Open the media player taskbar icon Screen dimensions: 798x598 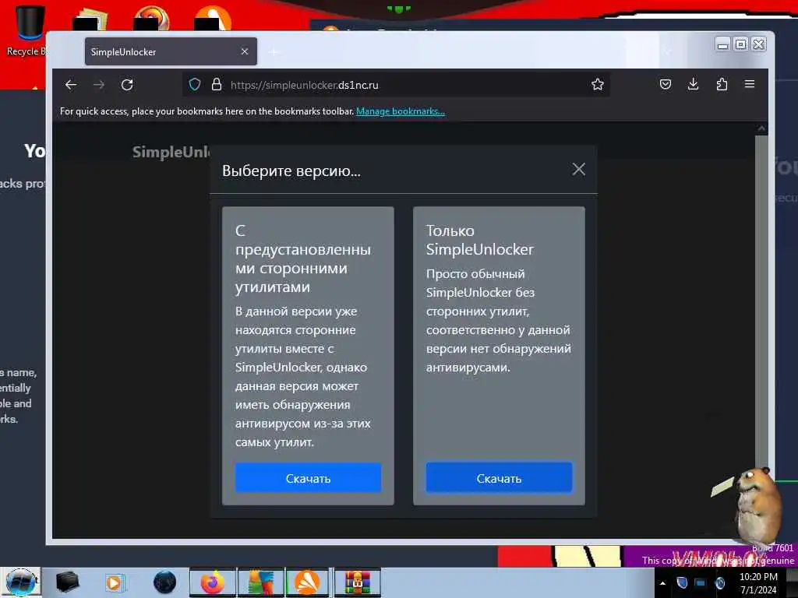[114, 582]
